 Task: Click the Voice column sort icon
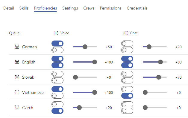pyautogui.click(x=56, y=33)
